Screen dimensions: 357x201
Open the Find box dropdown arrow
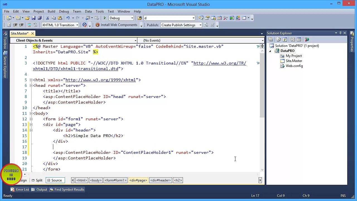[x=193, y=18]
